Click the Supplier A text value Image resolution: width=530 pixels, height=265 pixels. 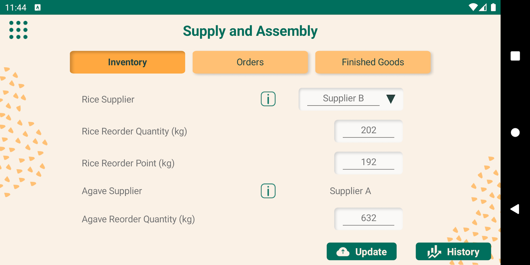click(350, 191)
